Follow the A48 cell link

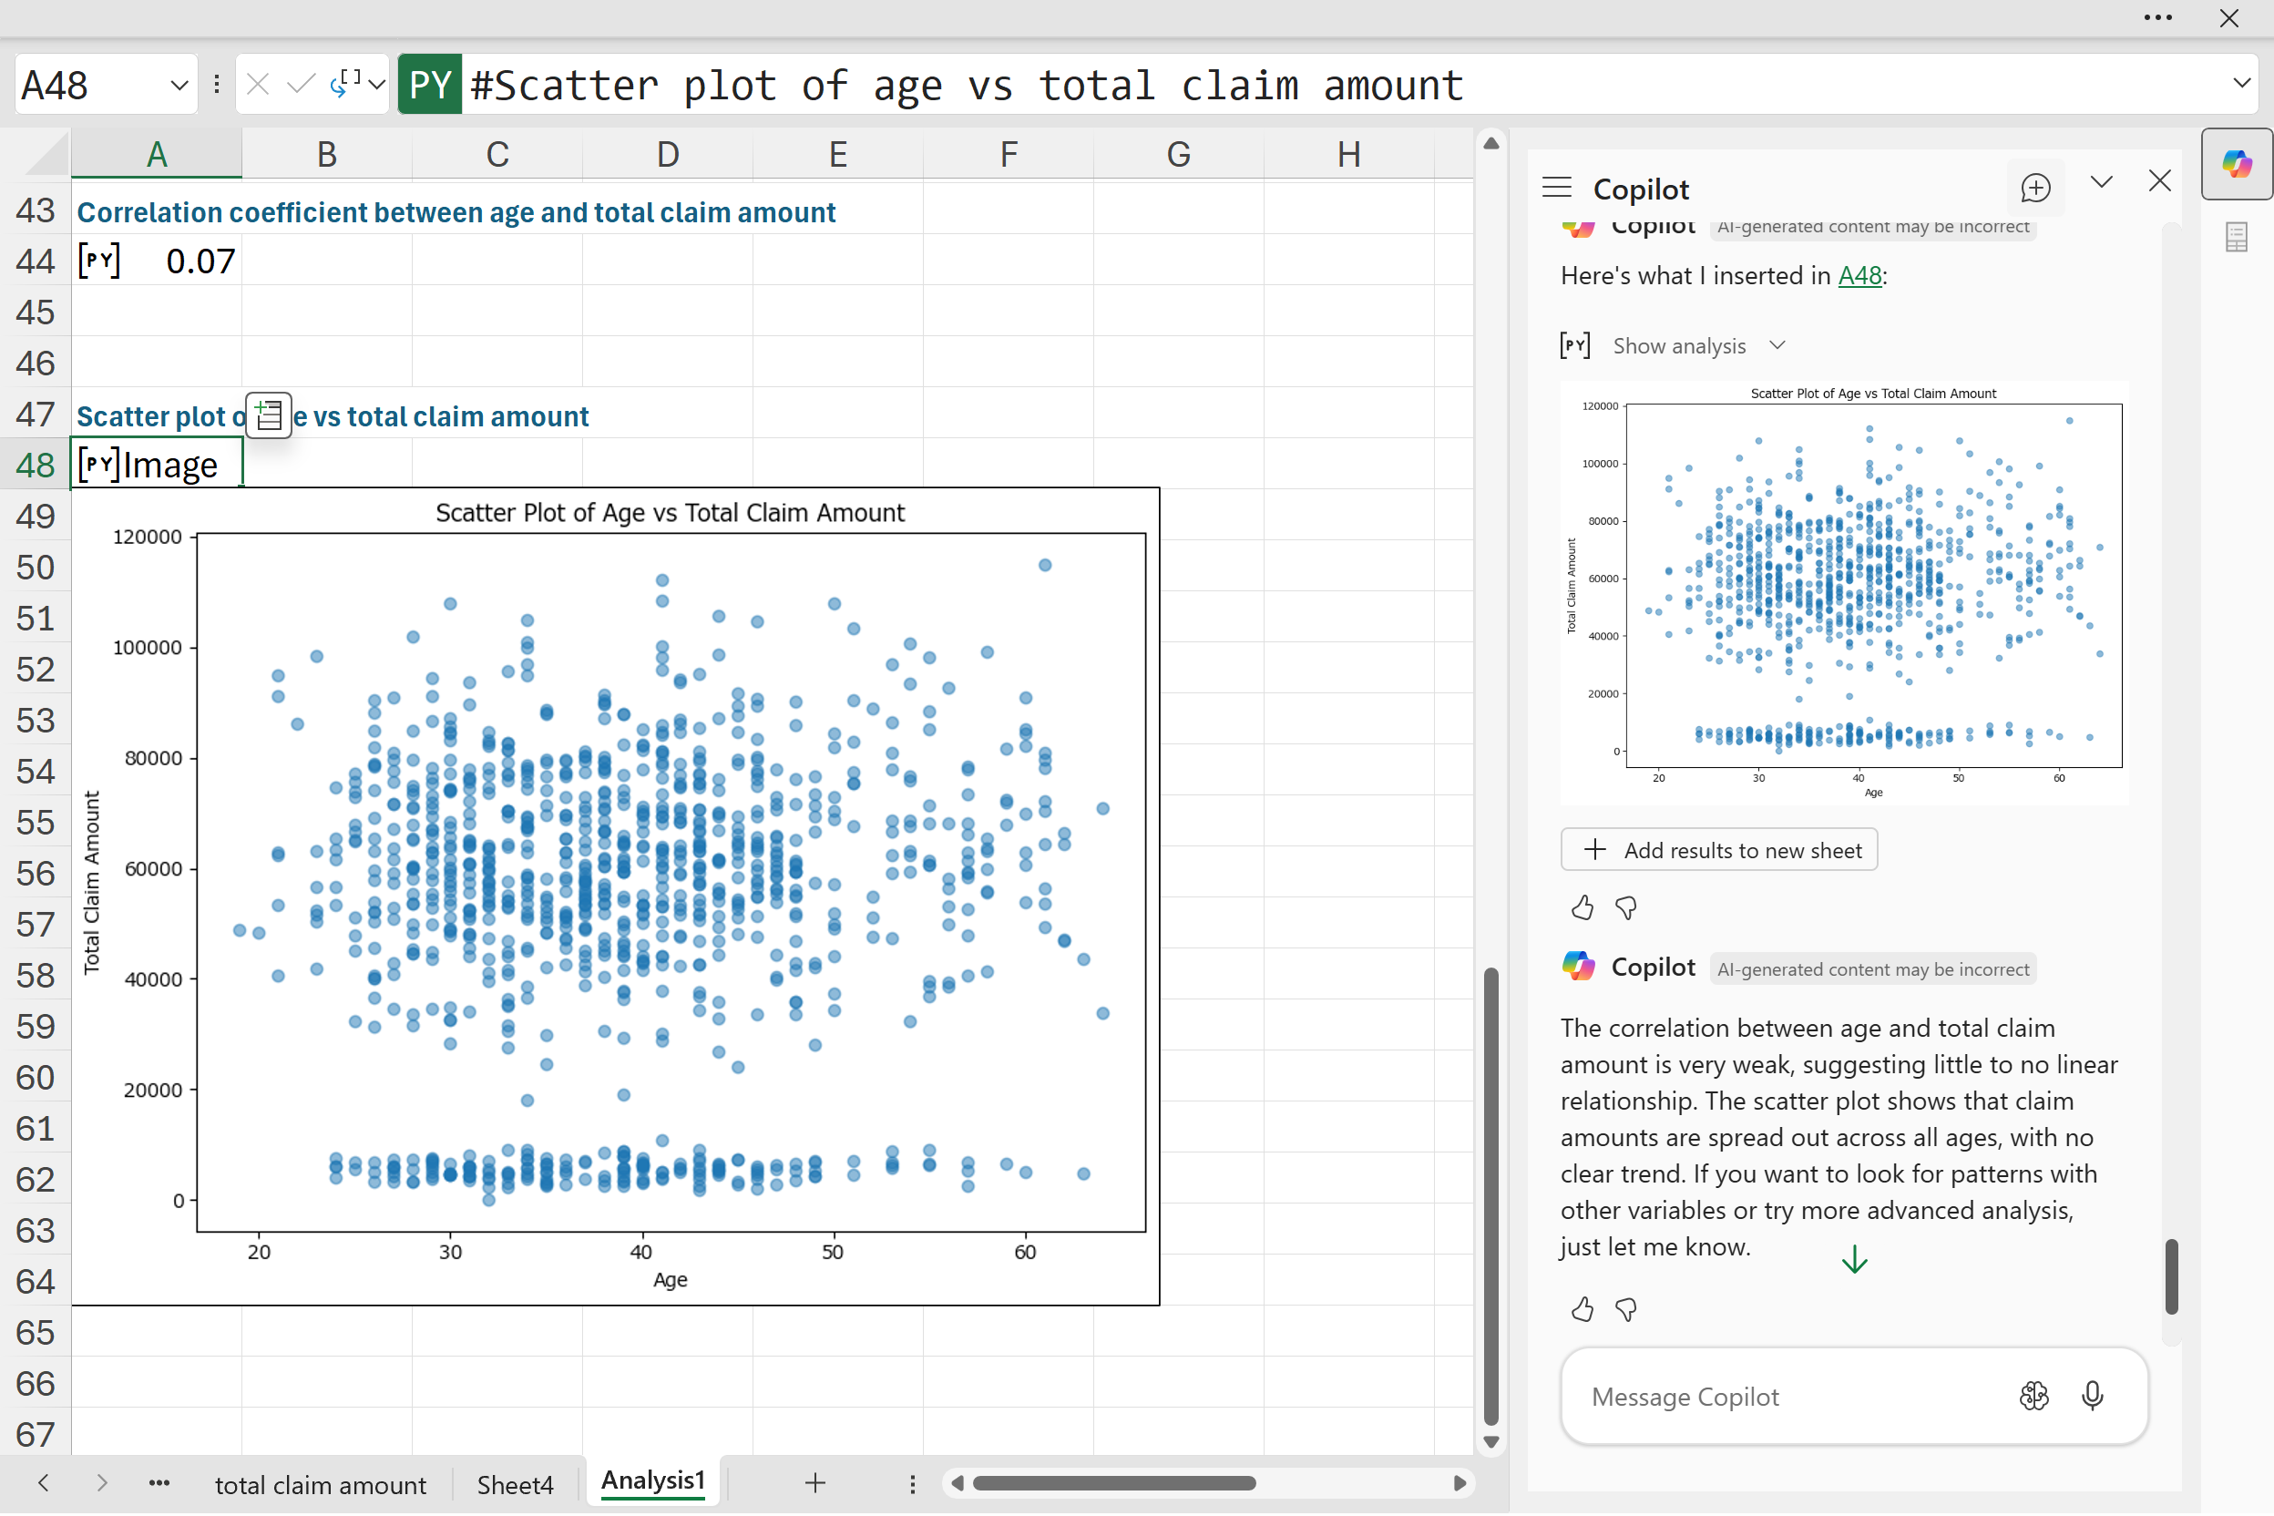coord(1859,275)
